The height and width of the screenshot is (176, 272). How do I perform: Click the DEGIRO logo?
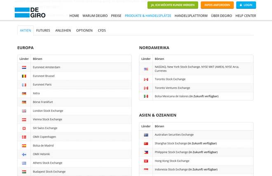pyautogui.click(x=30, y=13)
